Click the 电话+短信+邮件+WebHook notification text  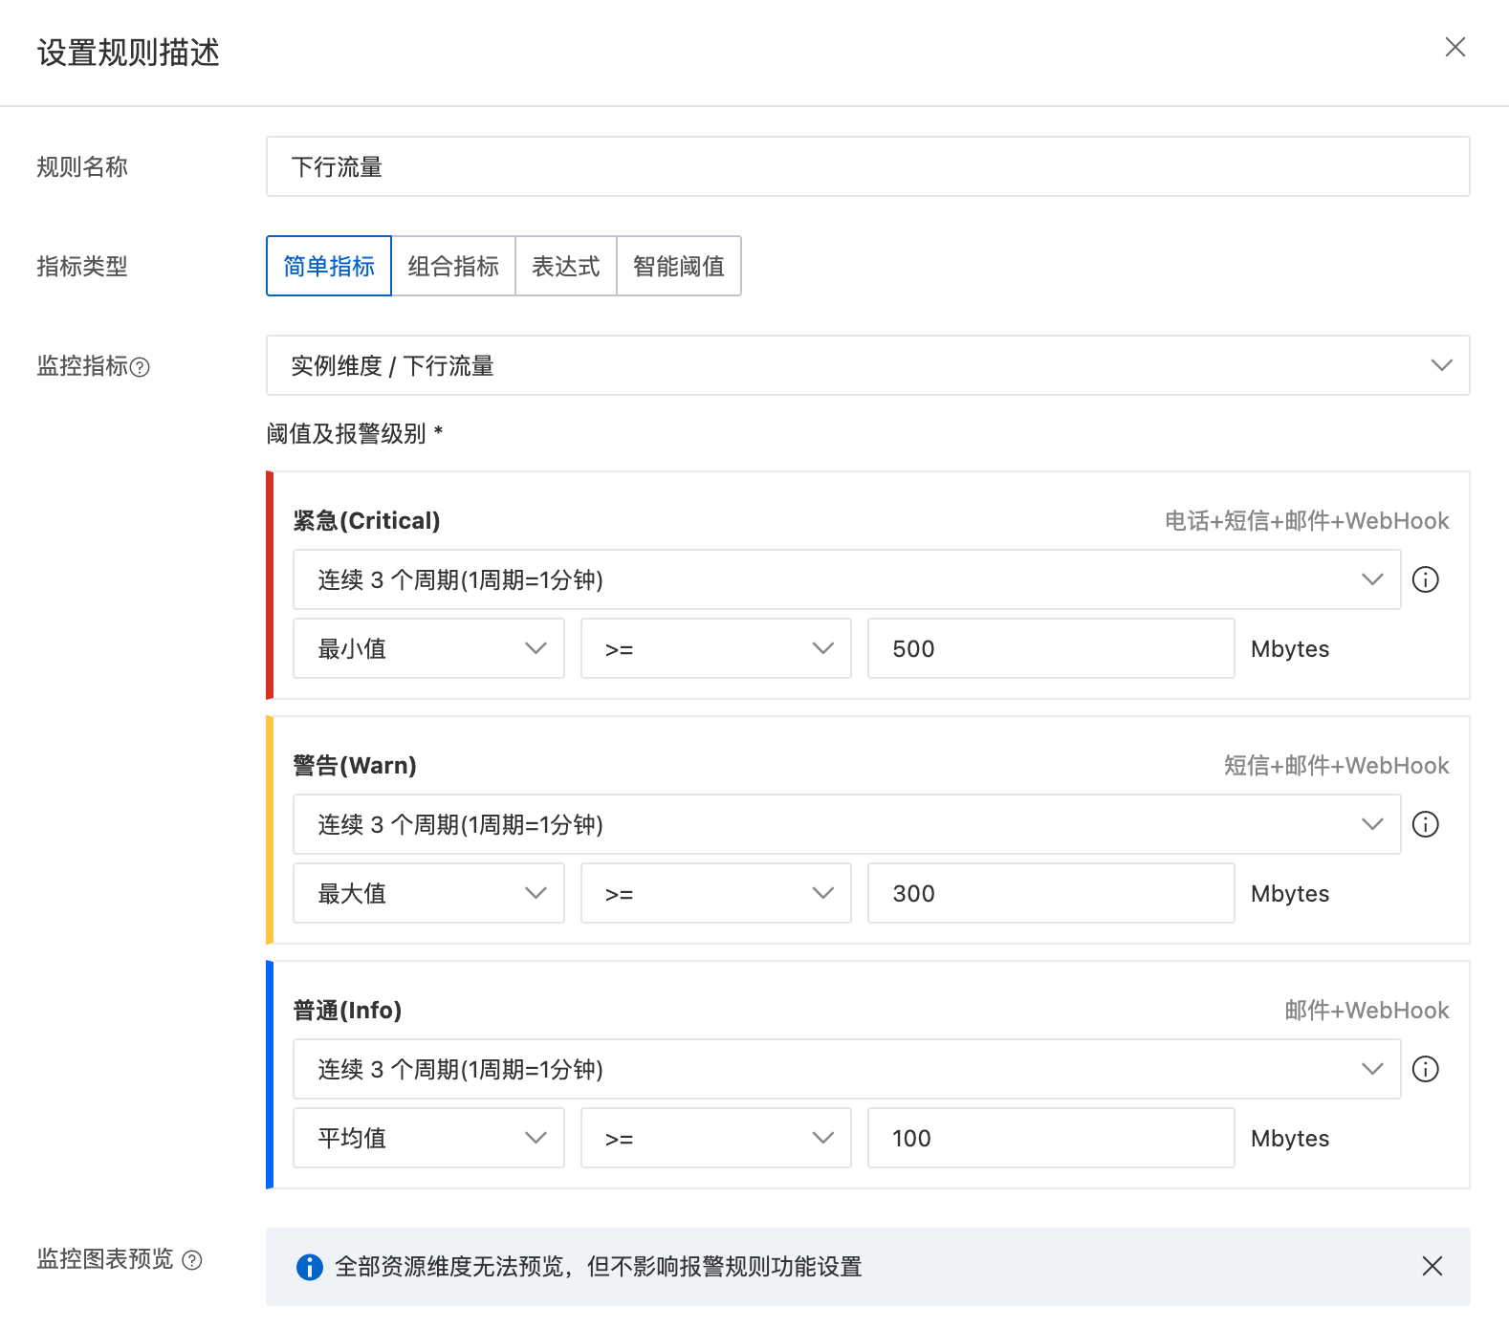tap(1306, 520)
